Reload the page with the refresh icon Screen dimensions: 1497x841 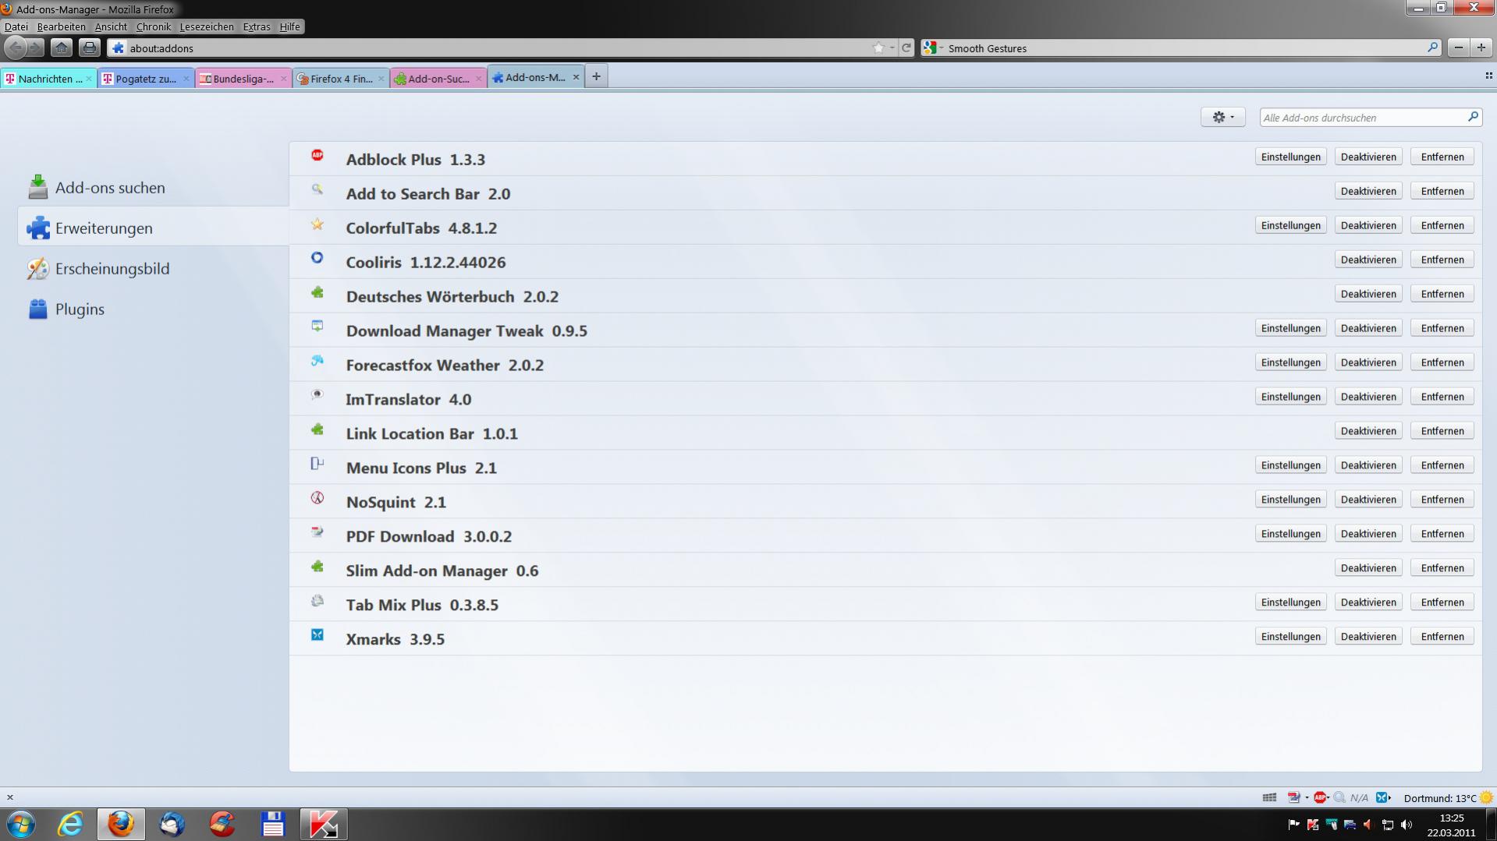pyautogui.click(x=906, y=48)
